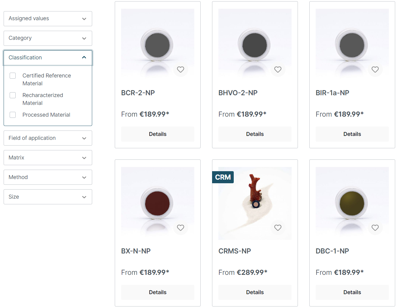Expand the Field of application filter
This screenshot has height=308, width=397.
[48, 138]
